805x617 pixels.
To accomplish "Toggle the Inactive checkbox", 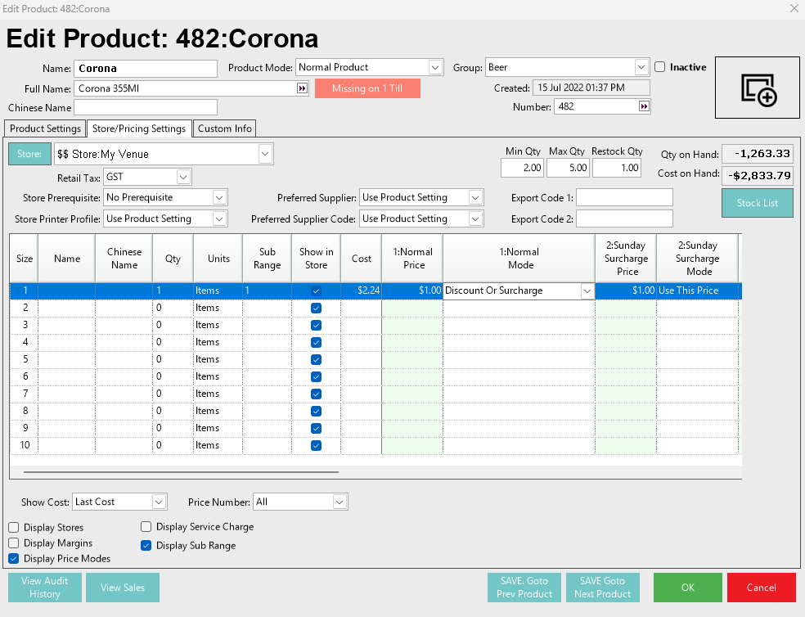I will 660,67.
